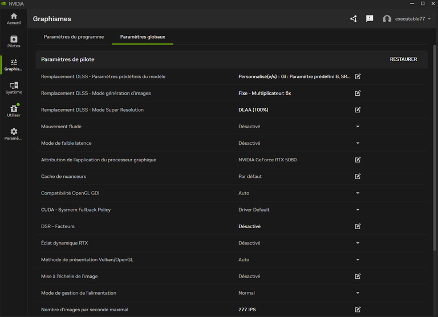Click the vertical scrollbar
The image size is (438, 317).
(x=435, y=148)
